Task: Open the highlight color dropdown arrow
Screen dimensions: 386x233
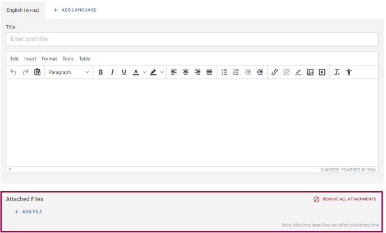Action: (162, 72)
